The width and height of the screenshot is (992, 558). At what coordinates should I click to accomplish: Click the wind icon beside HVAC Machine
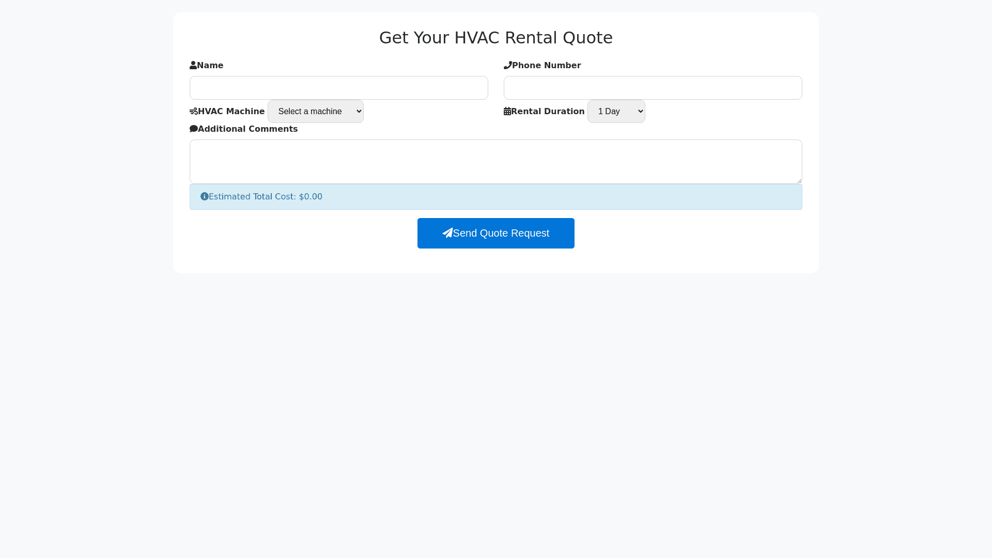(194, 112)
